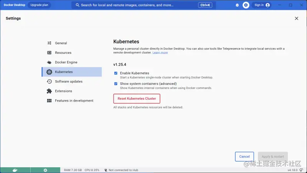Click the Extensions puzzle piece icon

tap(50, 91)
